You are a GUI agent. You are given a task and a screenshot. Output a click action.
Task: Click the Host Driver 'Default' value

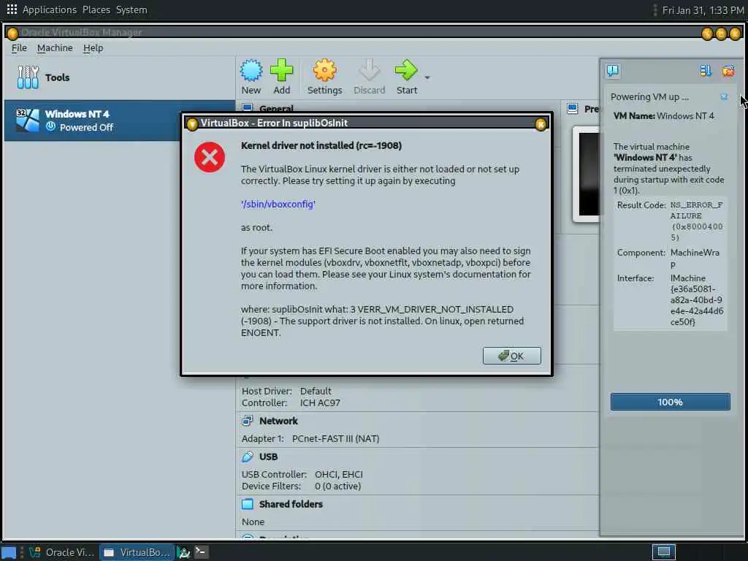[316, 391]
